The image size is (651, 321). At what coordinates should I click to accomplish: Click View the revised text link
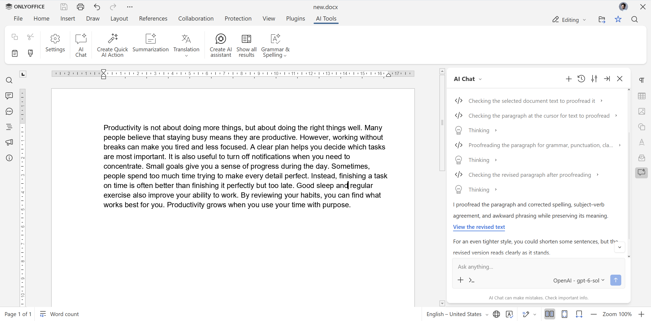click(x=479, y=227)
